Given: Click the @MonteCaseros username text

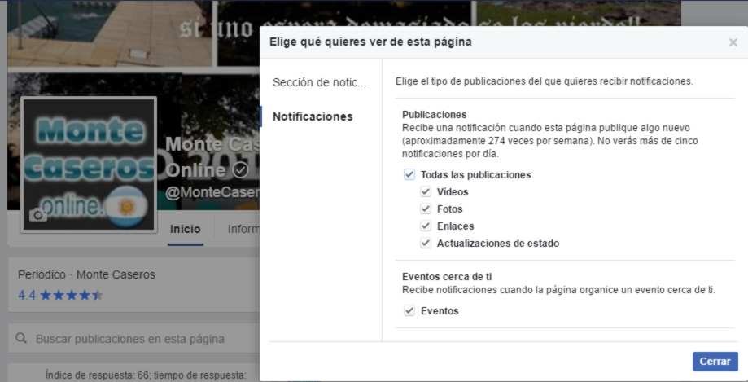Looking at the screenshot, I should tap(212, 192).
